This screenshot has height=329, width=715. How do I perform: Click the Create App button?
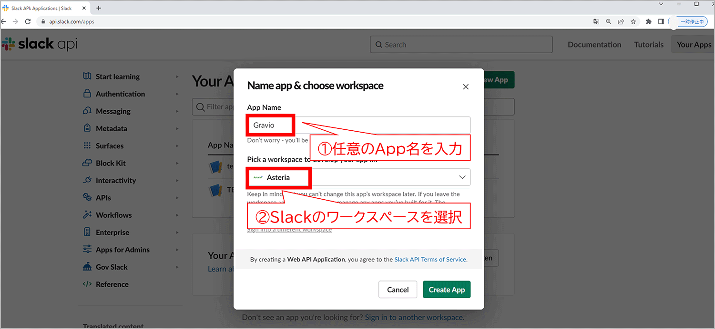coord(447,290)
